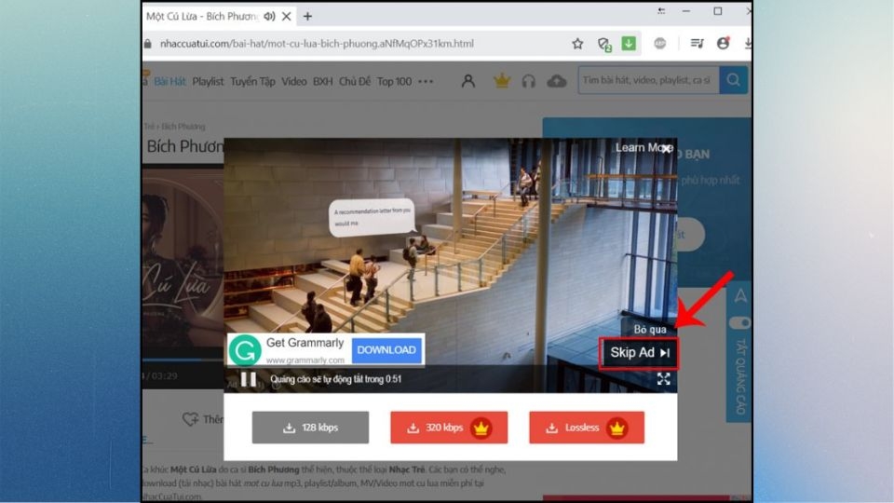Click the Skip Ad button
This screenshot has width=894, height=503.
[639, 353]
